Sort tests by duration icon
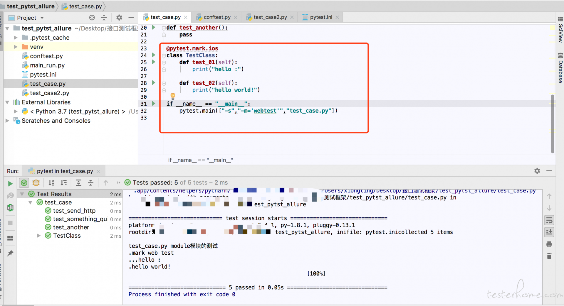564x306 pixels. (x=63, y=183)
